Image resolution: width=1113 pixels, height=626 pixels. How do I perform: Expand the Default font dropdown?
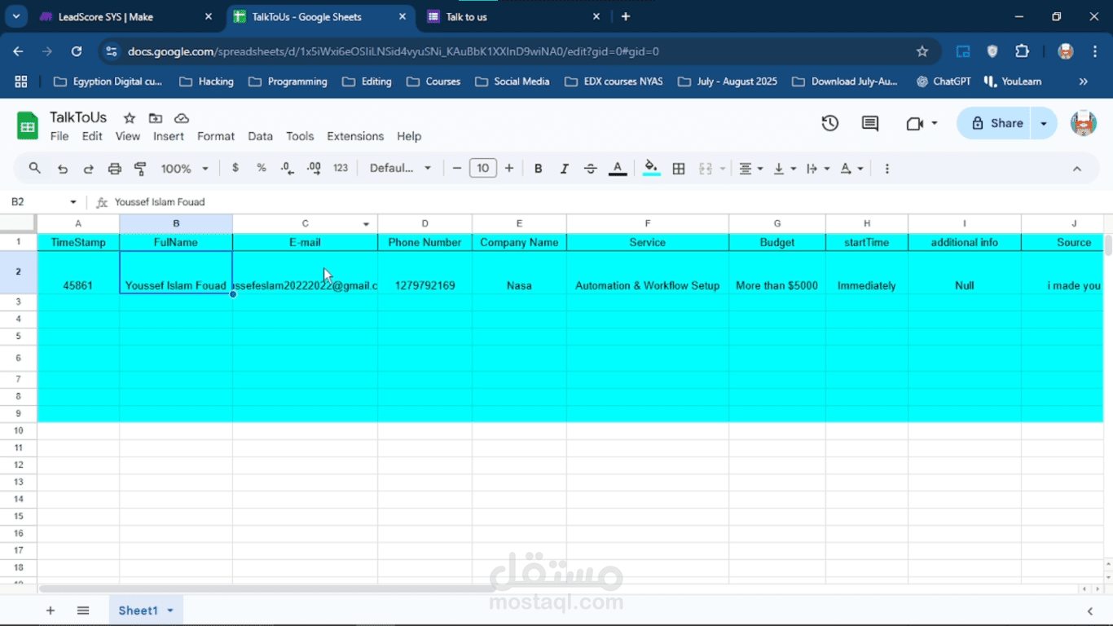coord(400,169)
